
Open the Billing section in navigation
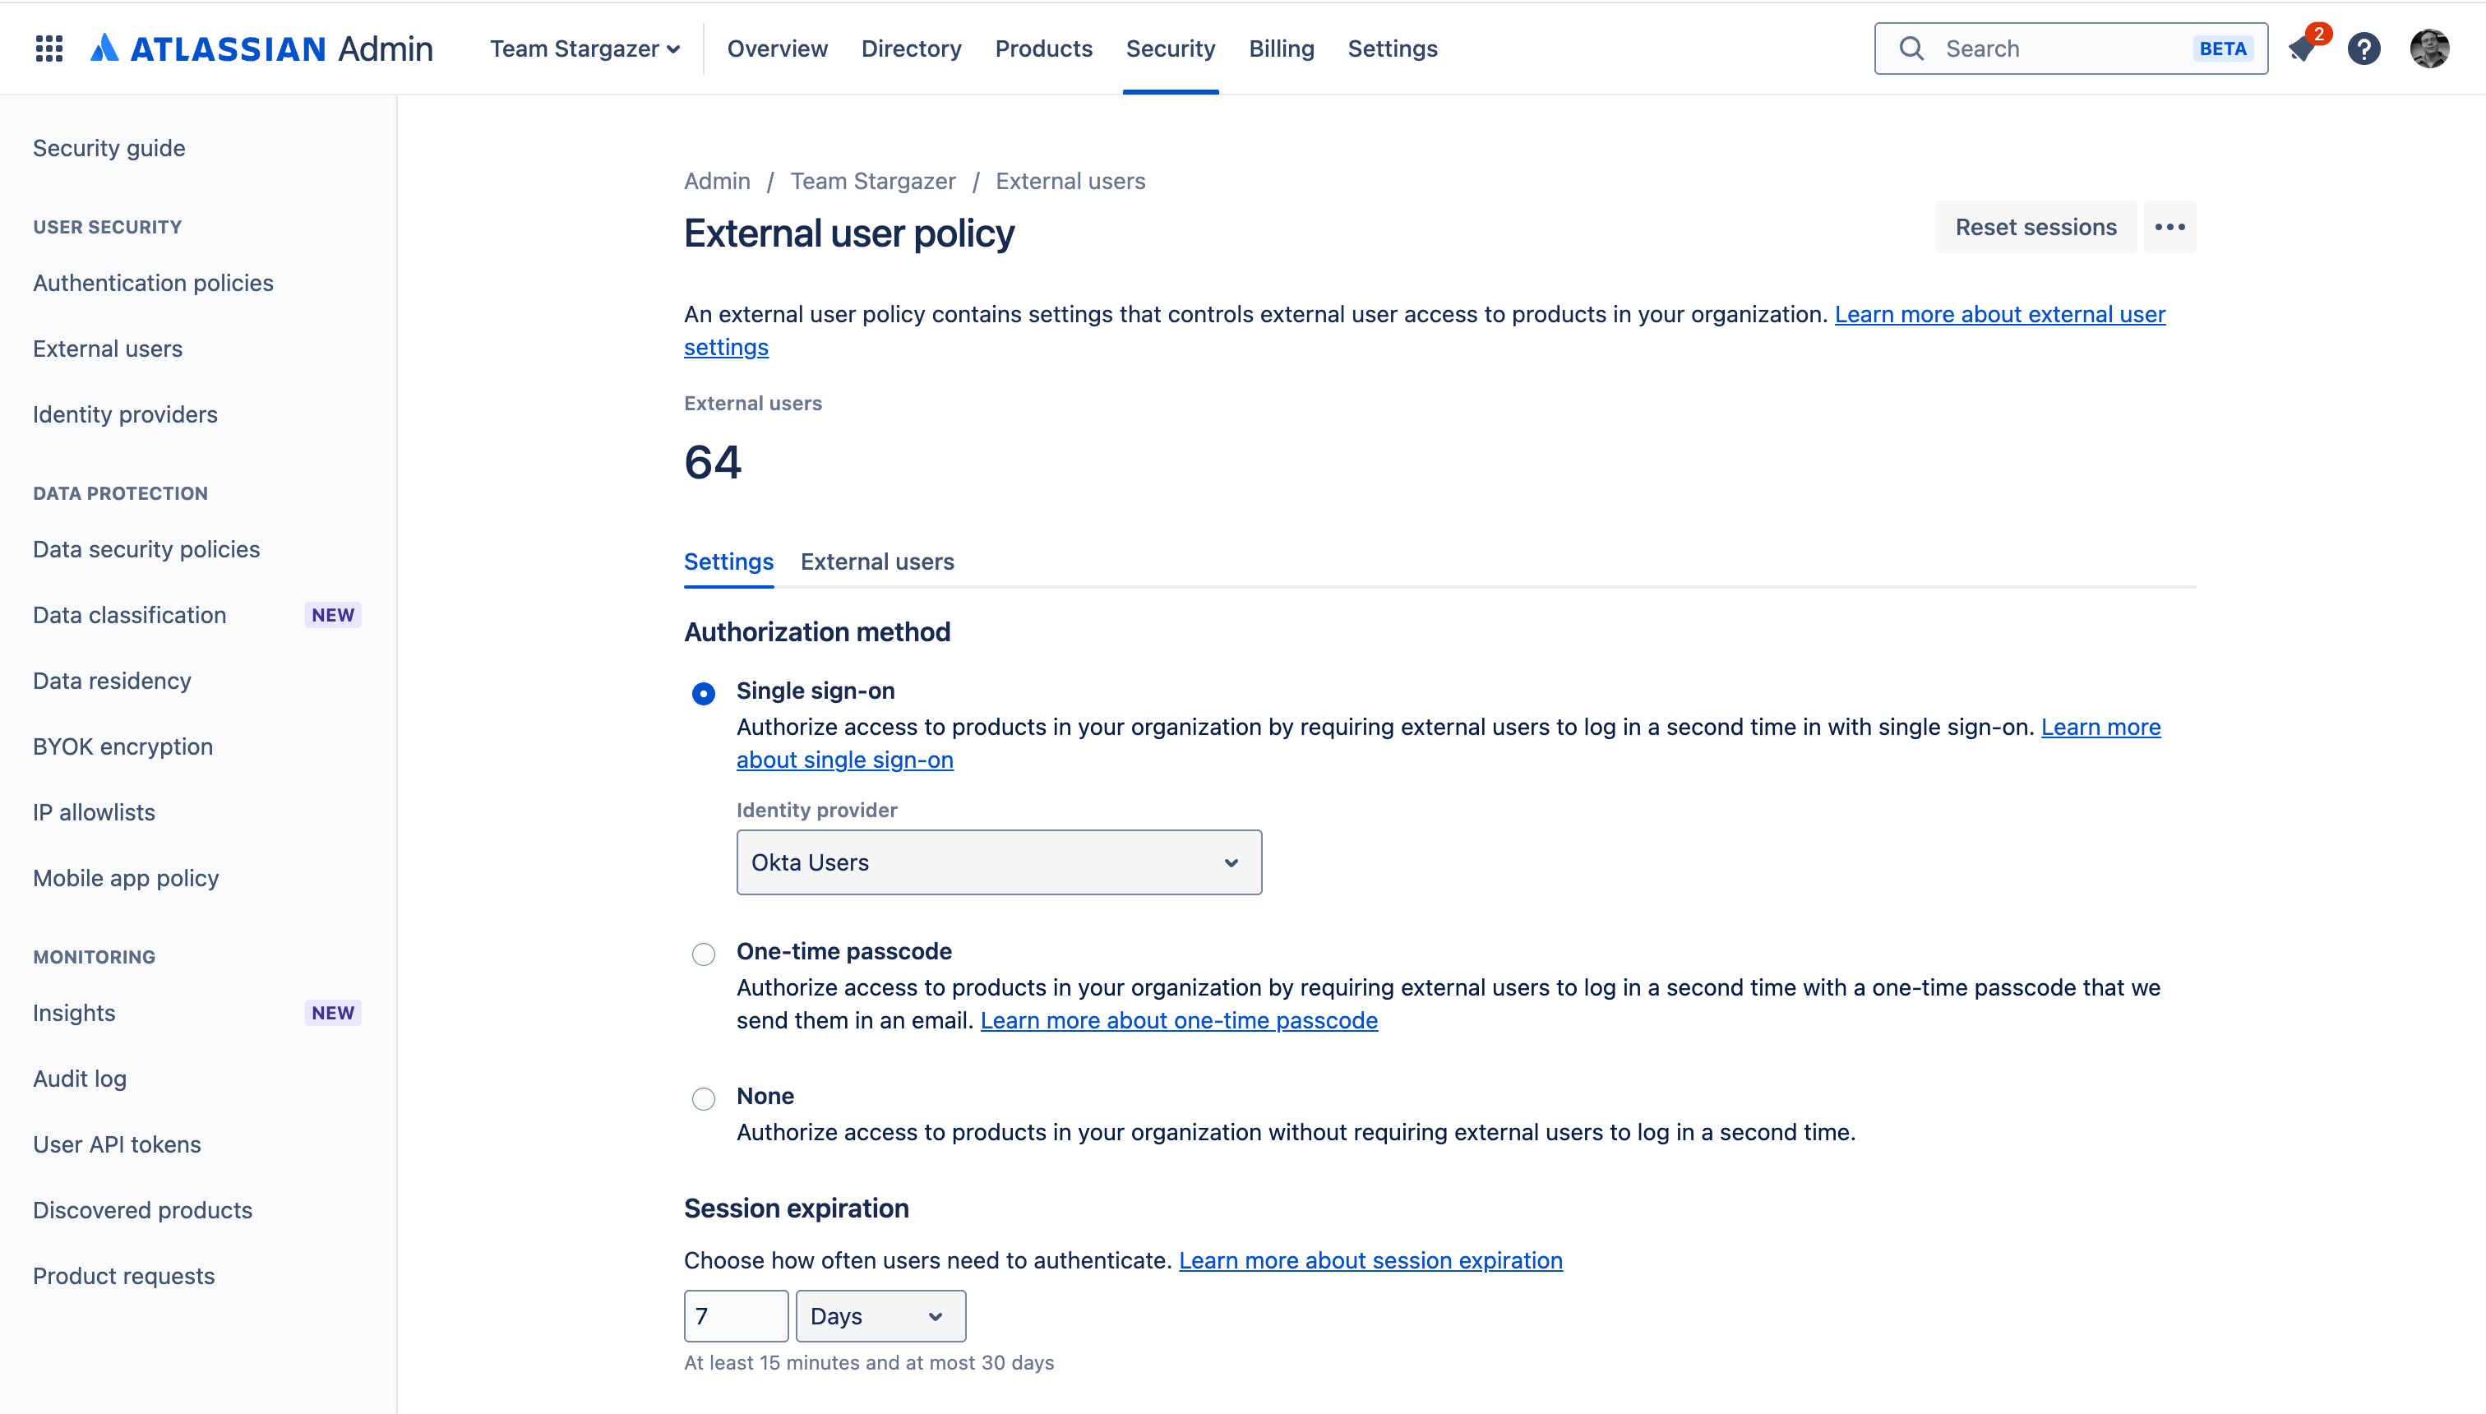coord(1281,48)
